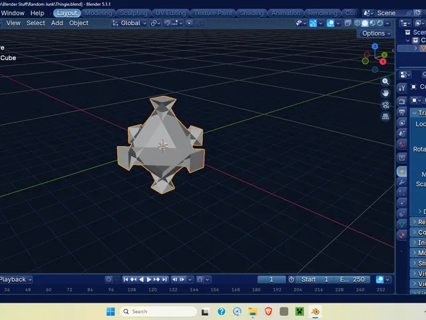Open the Select menu
This screenshot has height=320, width=426.
click(35, 23)
